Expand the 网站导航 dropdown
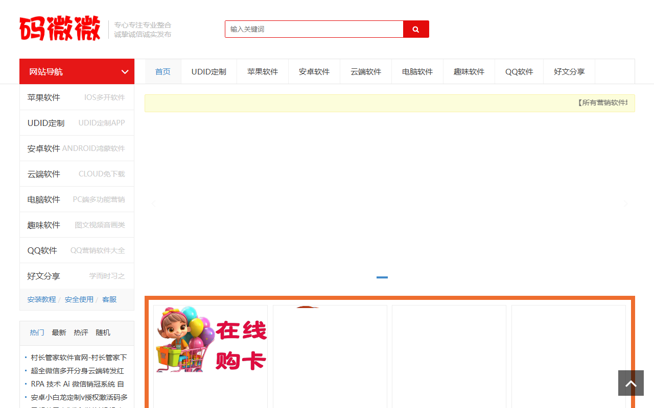 (77, 71)
